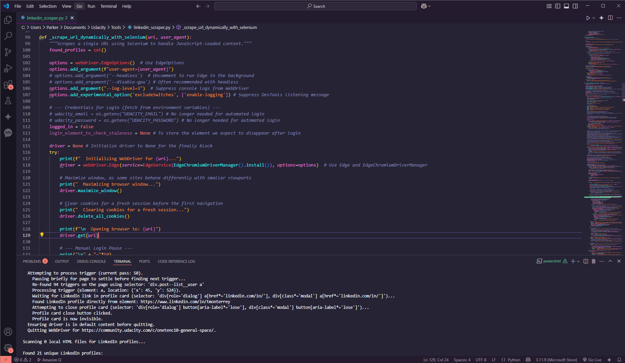Screen dimensions: 625x363
Task: Open the Edit menu
Action: coord(30,6)
